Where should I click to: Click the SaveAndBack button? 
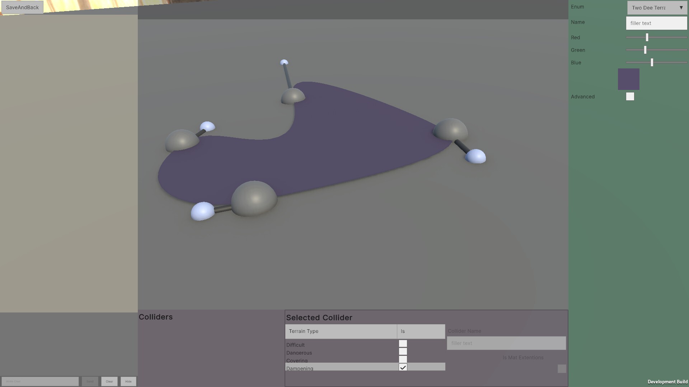pos(22,7)
